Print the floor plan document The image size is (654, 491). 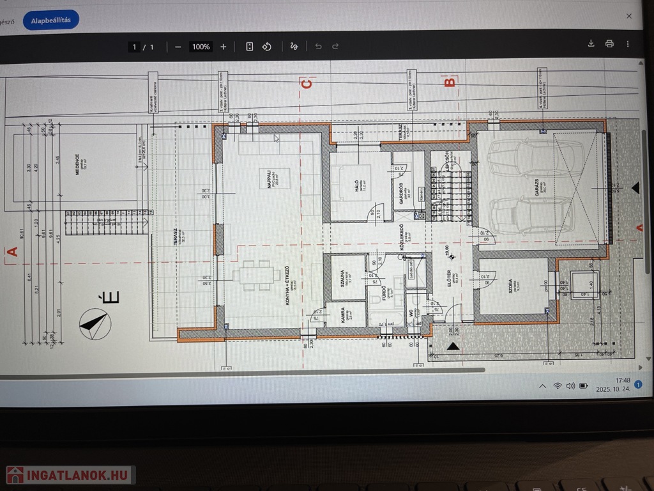tap(609, 43)
